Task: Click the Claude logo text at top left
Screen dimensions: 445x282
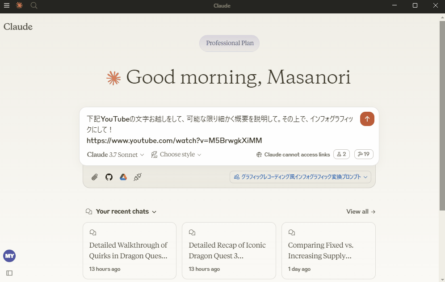Action: 18,27
